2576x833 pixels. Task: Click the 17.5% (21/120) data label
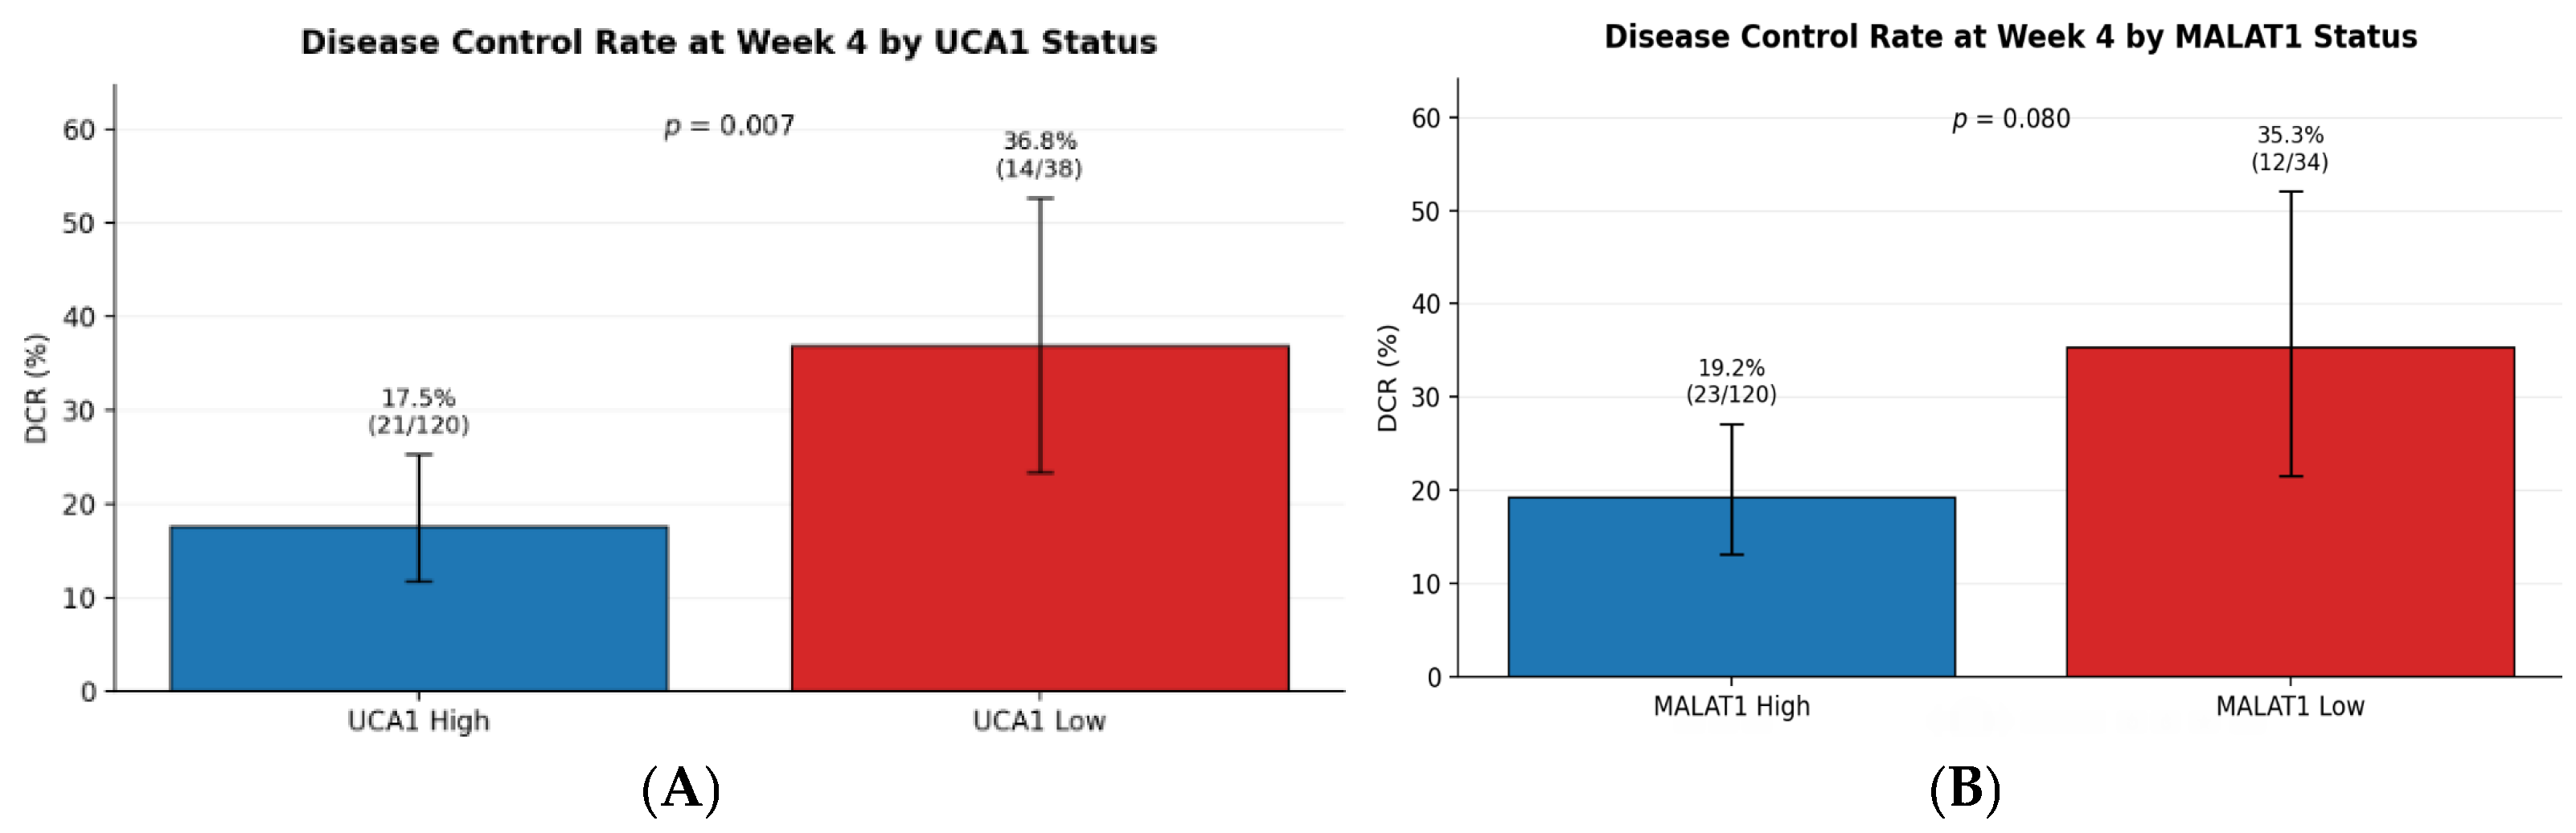[418, 411]
